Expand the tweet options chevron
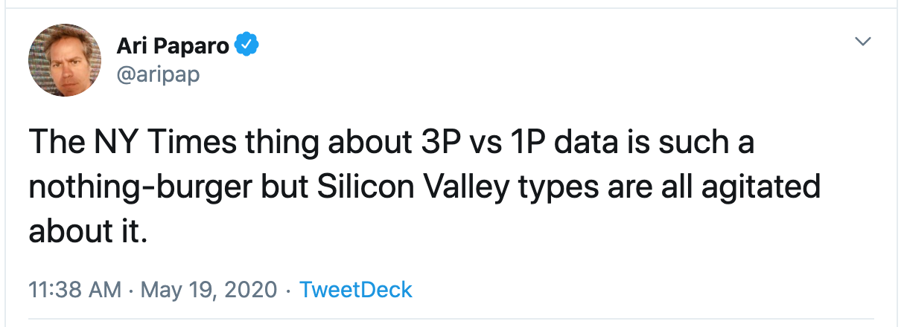The image size is (904, 327). coord(863,42)
